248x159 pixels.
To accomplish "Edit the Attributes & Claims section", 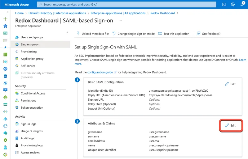I will [230, 125].
